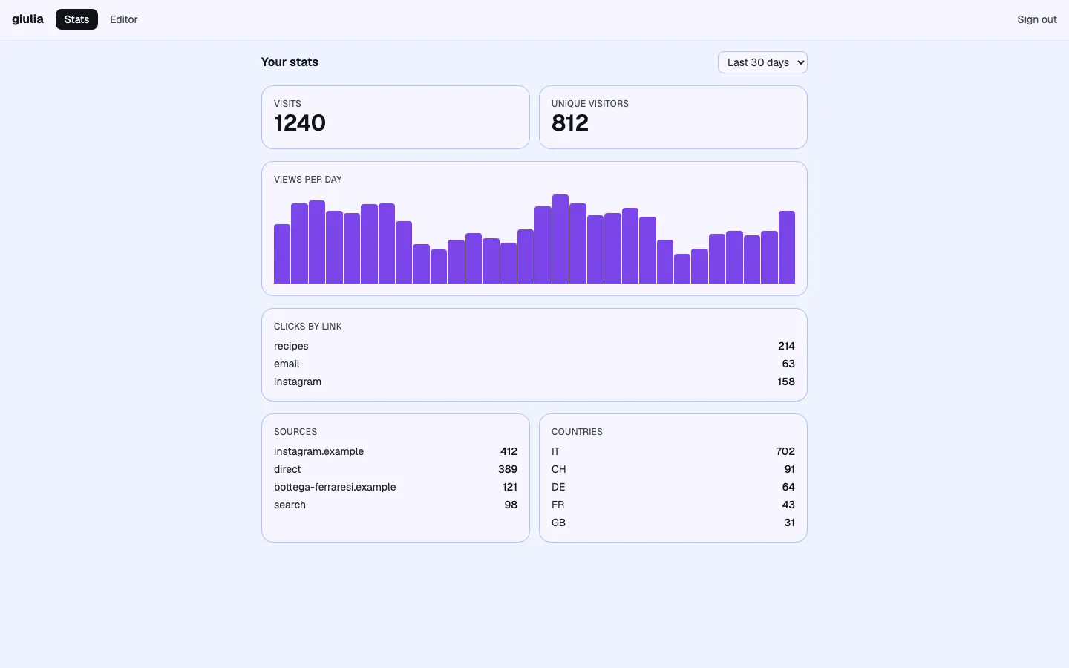Click the FR country row
The height and width of the screenshot is (668, 1069).
673,505
